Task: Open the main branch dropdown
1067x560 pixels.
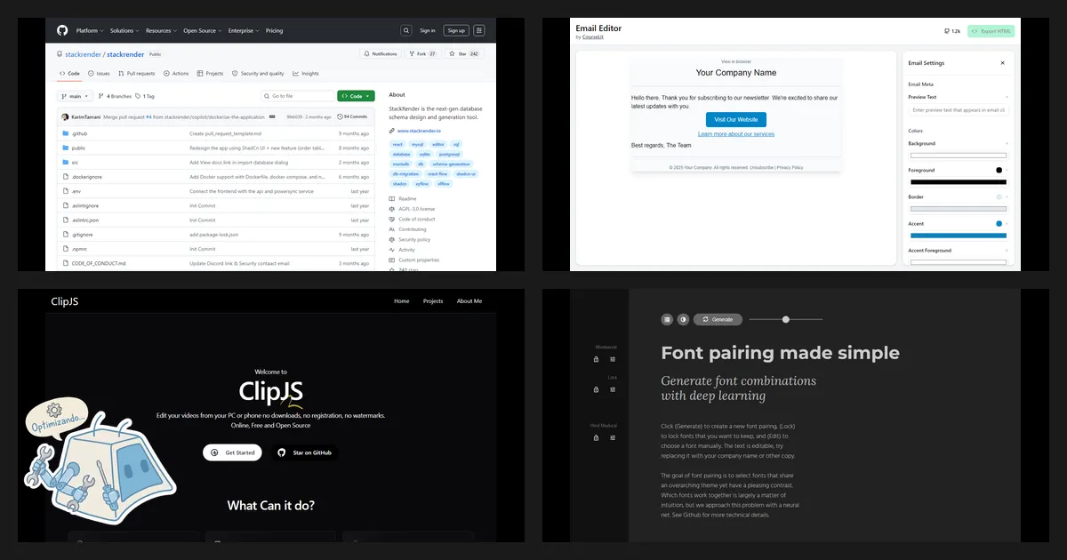Action: pyautogui.click(x=75, y=96)
